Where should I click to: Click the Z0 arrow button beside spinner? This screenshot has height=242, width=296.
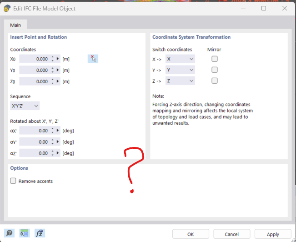[58, 81]
